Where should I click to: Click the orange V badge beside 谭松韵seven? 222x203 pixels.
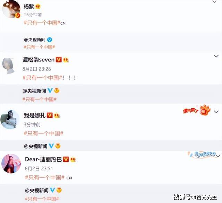click(x=59, y=60)
